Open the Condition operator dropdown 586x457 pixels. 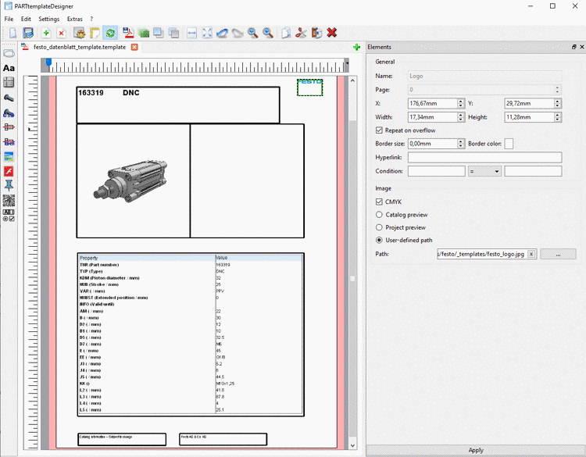pos(485,171)
